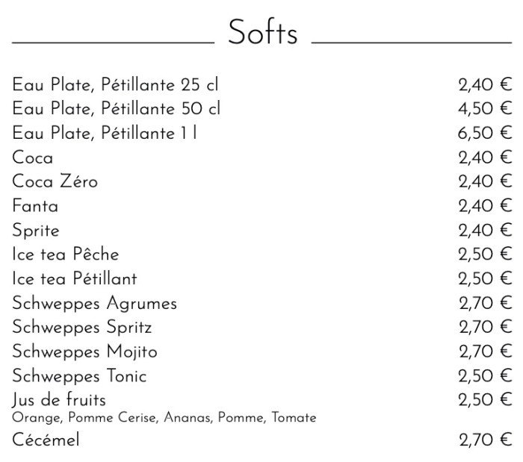
Task: Click the Coca menu item
Action: point(33,157)
